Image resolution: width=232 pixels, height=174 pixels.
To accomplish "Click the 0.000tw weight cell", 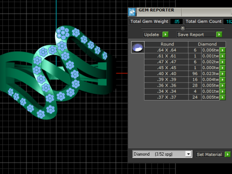I will pos(210,68).
